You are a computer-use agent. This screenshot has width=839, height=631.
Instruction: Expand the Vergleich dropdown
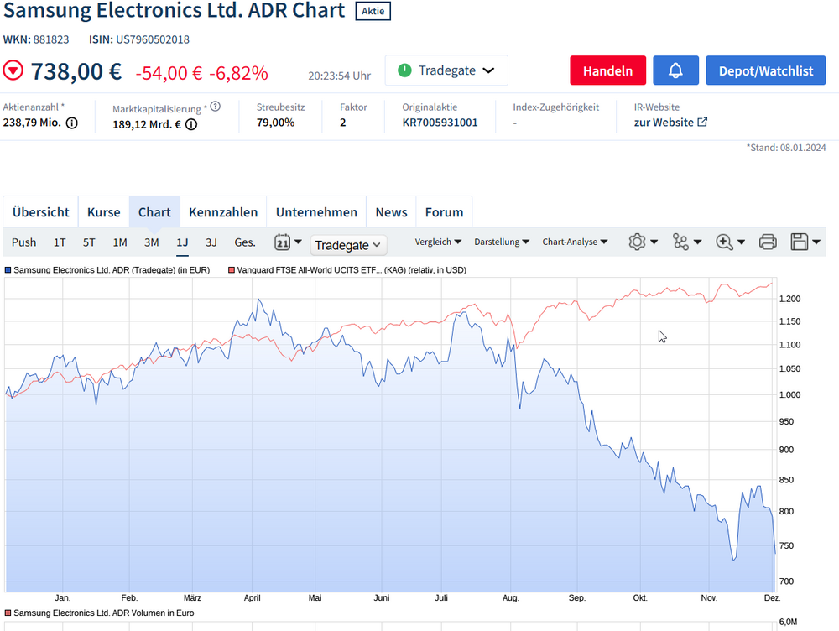(x=438, y=241)
